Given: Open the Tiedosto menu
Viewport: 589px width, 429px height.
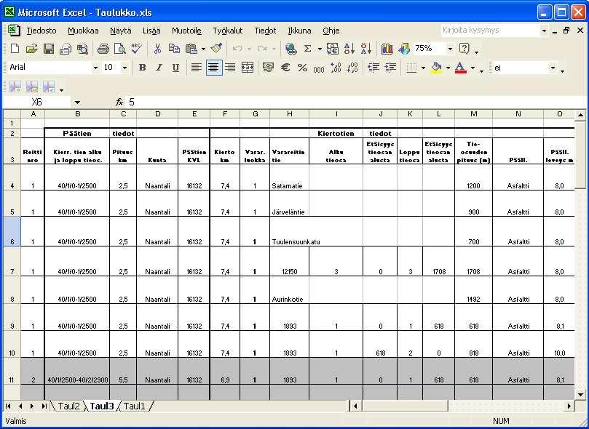Looking at the screenshot, I should coord(41,31).
